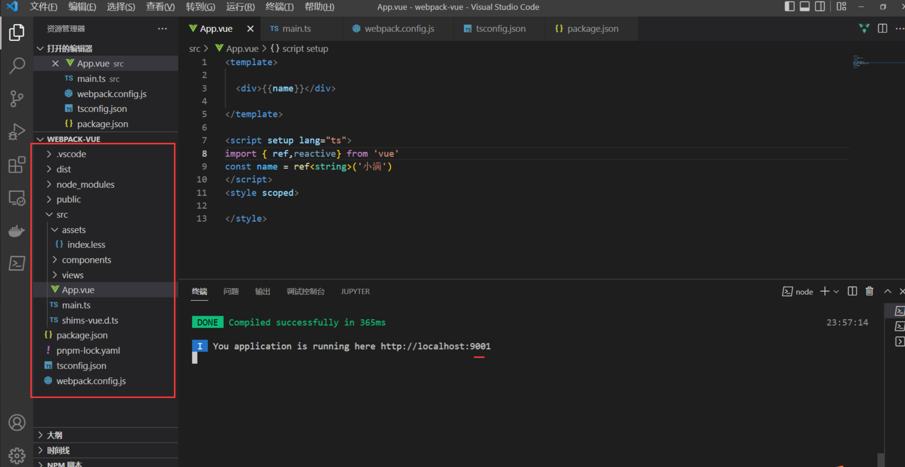Switch to 调试控制台 panel tab
This screenshot has width=905, height=467.
[305, 291]
